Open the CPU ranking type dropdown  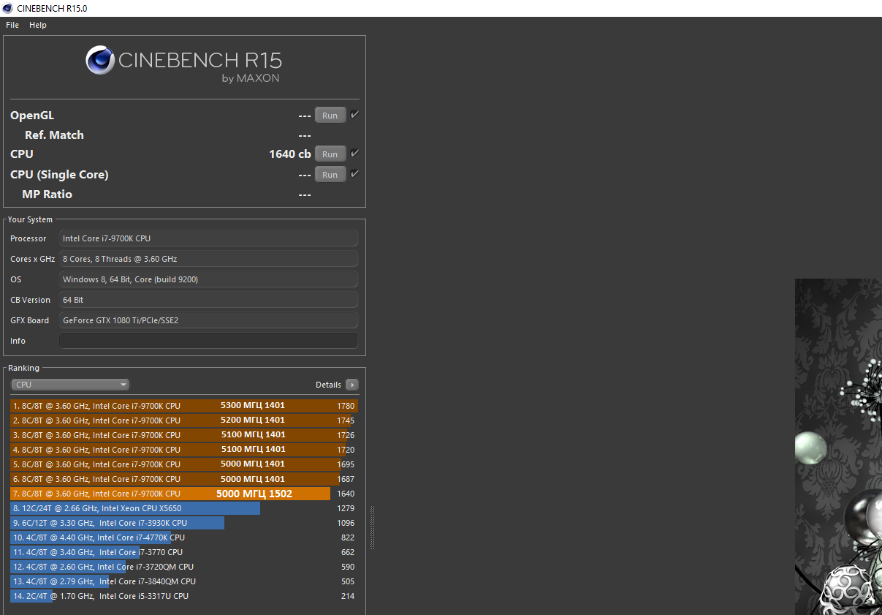pos(70,385)
